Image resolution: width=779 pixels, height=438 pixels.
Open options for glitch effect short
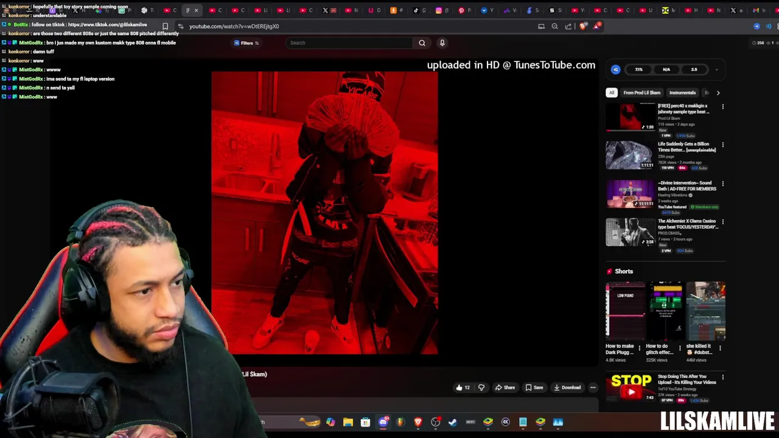point(679,348)
